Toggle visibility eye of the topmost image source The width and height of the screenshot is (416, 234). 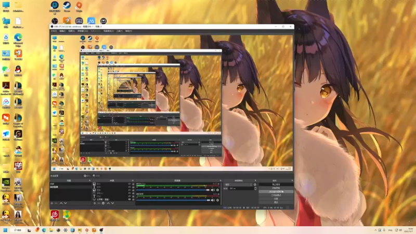(129, 184)
